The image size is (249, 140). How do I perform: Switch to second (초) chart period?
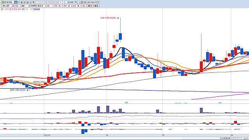pos(31,2)
